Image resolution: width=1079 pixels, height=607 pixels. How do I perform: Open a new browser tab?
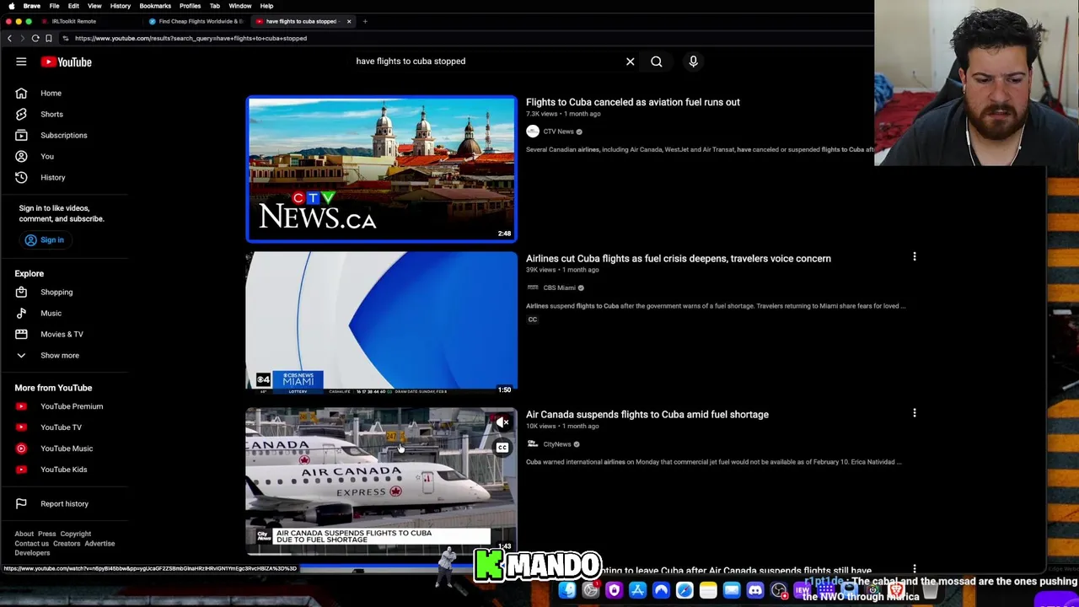click(x=365, y=21)
